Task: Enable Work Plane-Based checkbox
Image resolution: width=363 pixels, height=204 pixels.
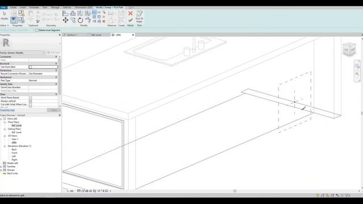Action: click(x=30, y=97)
